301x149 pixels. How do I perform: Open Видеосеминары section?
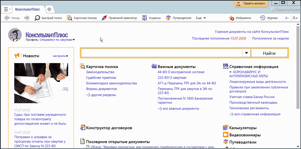tap(245, 135)
